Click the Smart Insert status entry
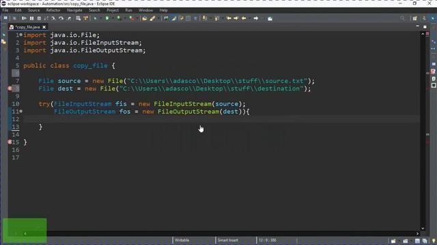 227,240
